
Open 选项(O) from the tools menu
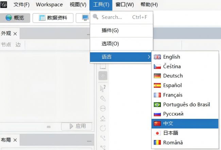(x=110, y=44)
